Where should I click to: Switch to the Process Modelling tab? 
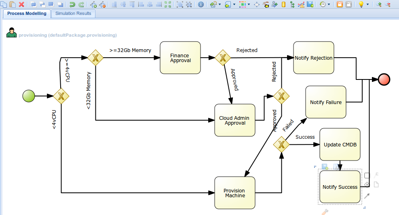click(x=27, y=13)
